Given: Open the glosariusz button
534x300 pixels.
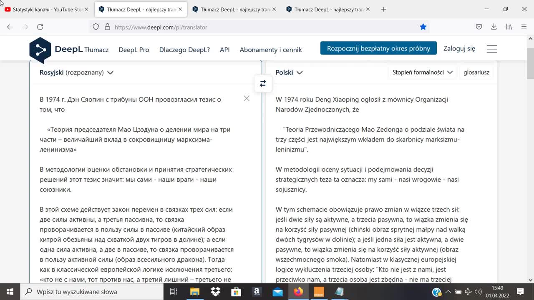Looking at the screenshot, I should (x=476, y=72).
